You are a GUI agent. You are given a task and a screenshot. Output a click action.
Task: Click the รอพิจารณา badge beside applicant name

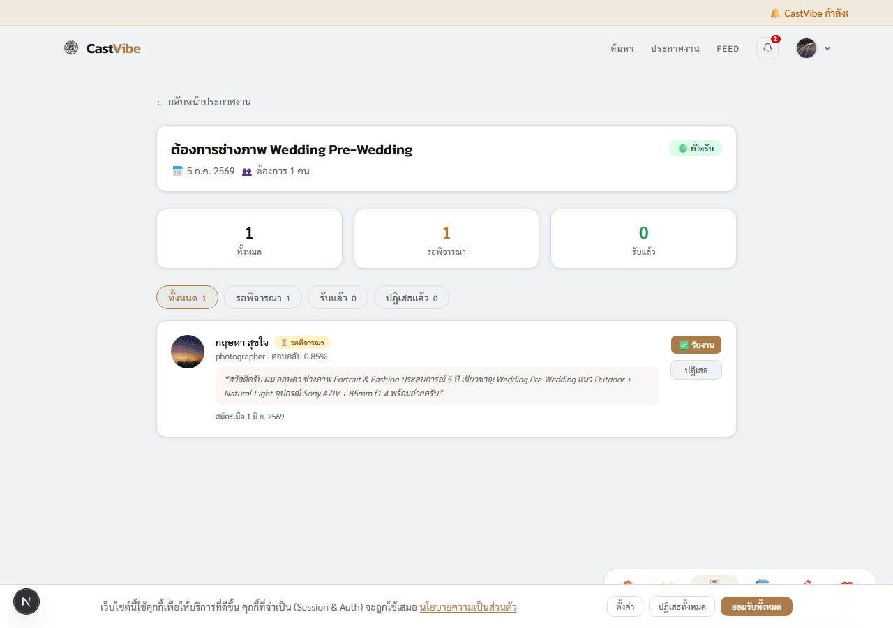click(x=302, y=343)
